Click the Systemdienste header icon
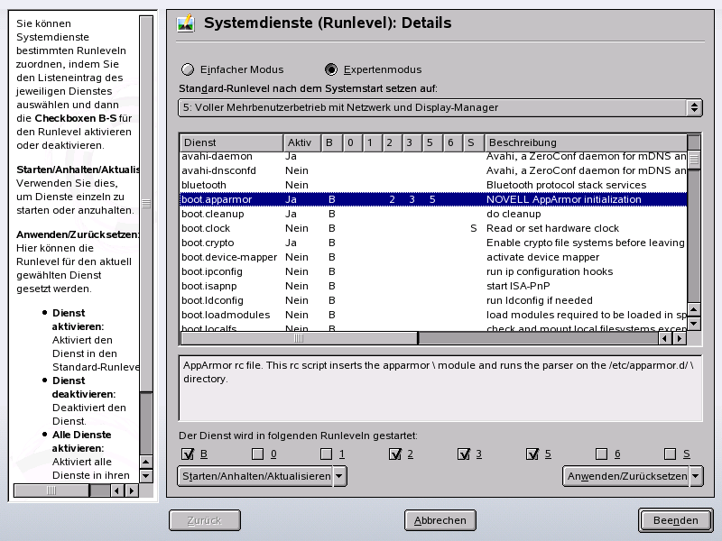Viewport: 722px width, 541px height. pyautogui.click(x=186, y=23)
